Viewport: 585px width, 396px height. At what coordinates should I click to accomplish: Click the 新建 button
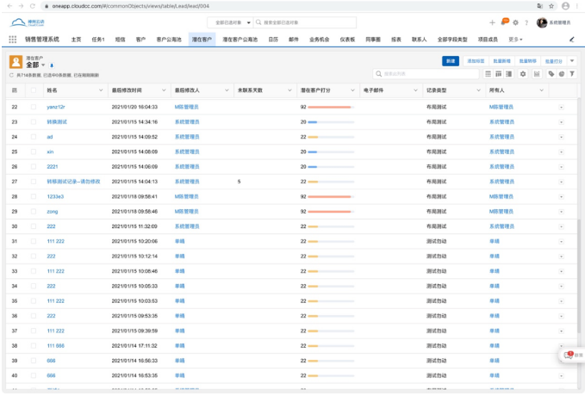click(450, 61)
